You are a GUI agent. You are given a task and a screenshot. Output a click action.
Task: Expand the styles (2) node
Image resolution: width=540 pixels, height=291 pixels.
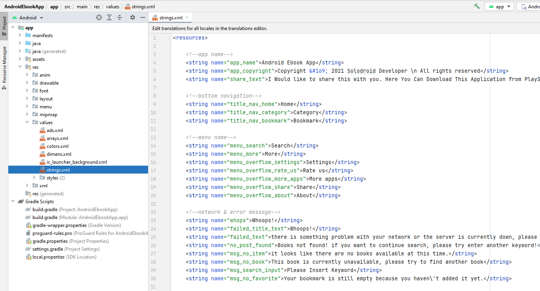click(34, 178)
